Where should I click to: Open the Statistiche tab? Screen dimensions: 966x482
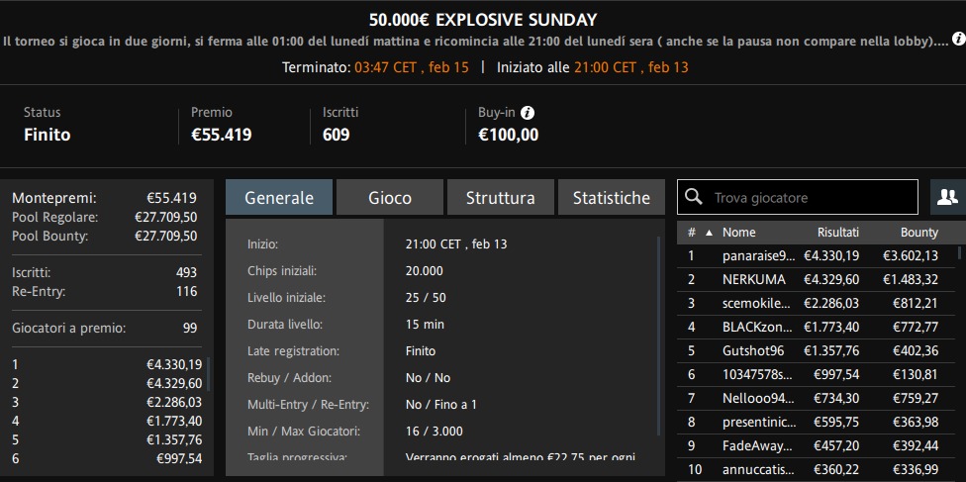612,198
